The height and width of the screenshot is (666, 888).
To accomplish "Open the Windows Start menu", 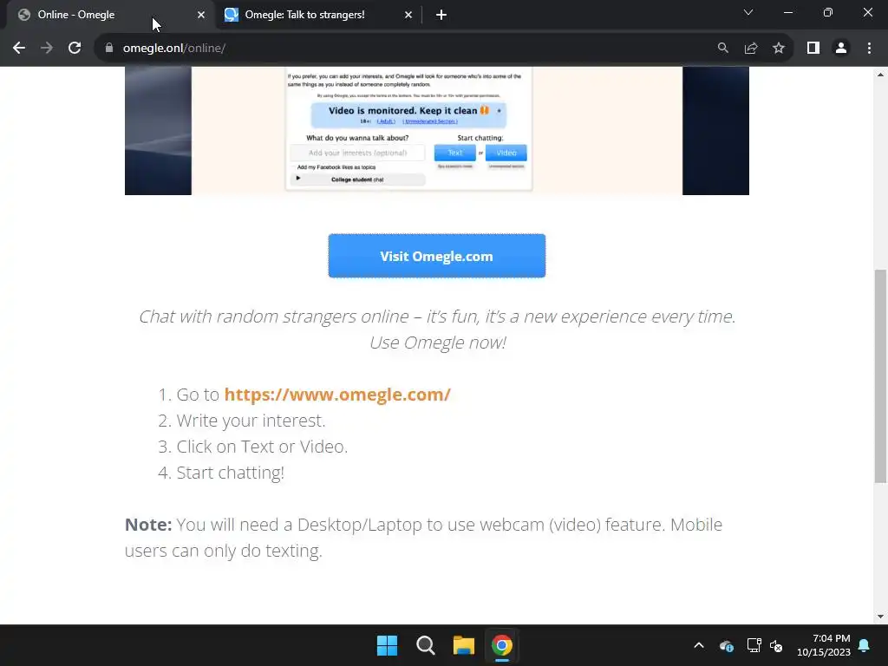I will (x=388, y=645).
